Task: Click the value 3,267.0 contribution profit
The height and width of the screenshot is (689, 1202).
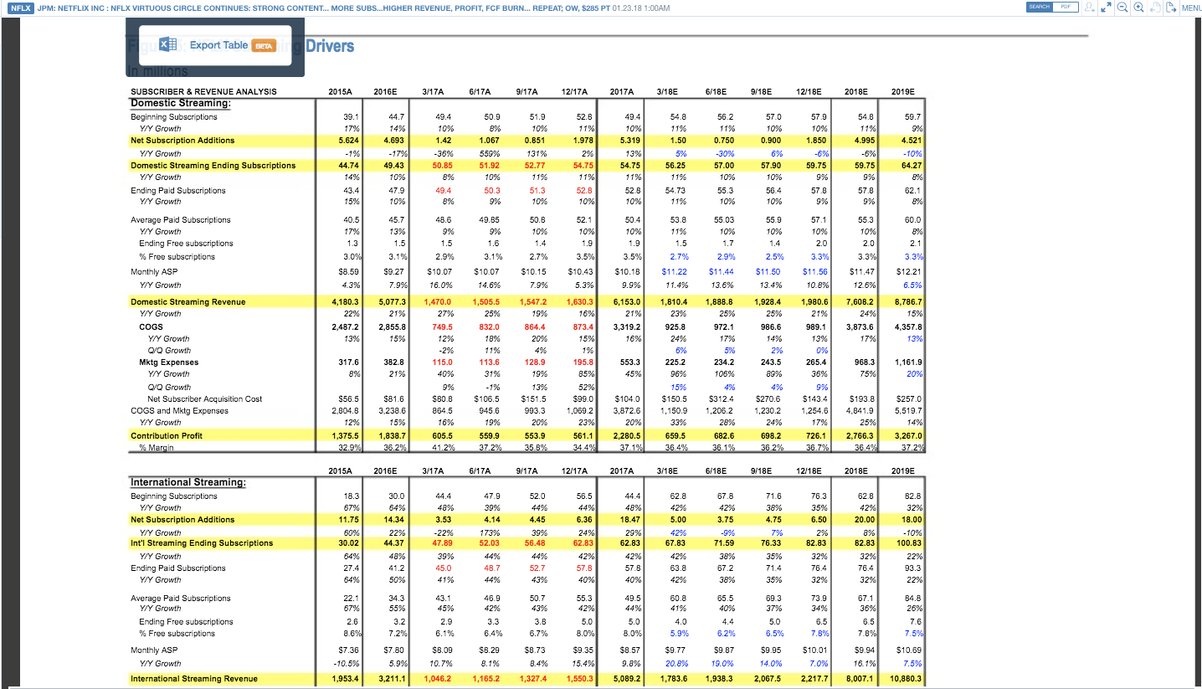Action: click(907, 435)
